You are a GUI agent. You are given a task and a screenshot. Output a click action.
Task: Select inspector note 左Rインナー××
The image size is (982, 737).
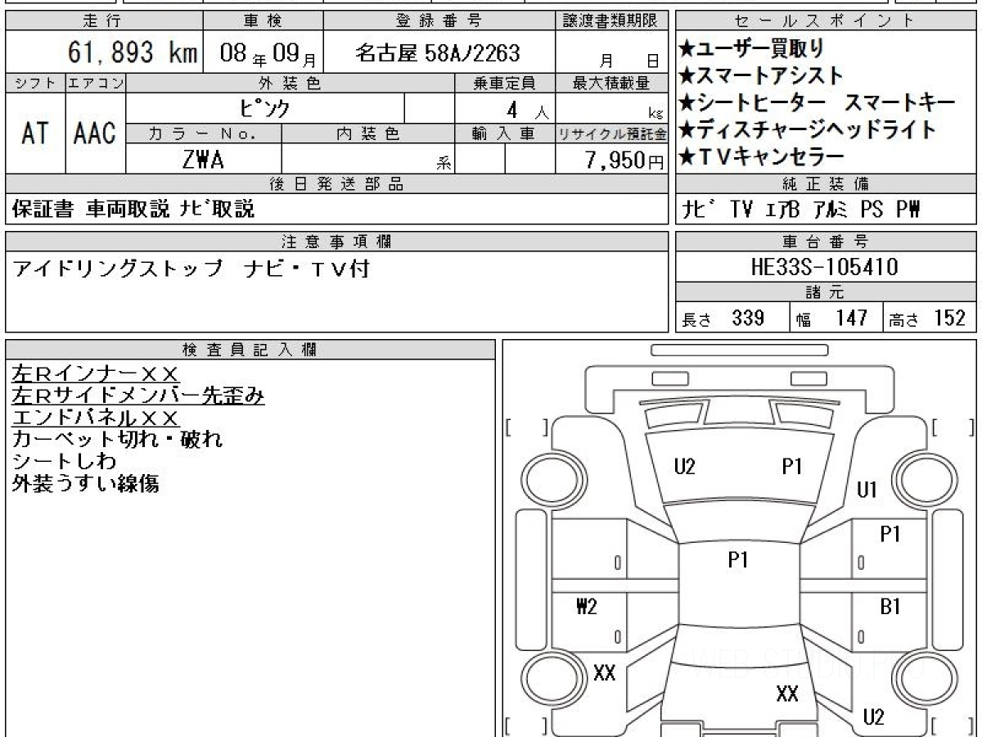click(x=95, y=374)
